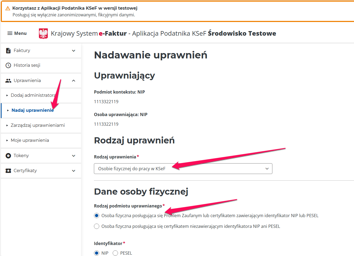Click the Tokeny disc icon
Viewport: 354px width, 256px height.
[8, 156]
